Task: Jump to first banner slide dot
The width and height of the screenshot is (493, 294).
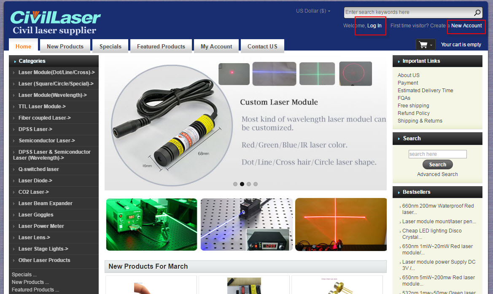Action: click(x=235, y=184)
